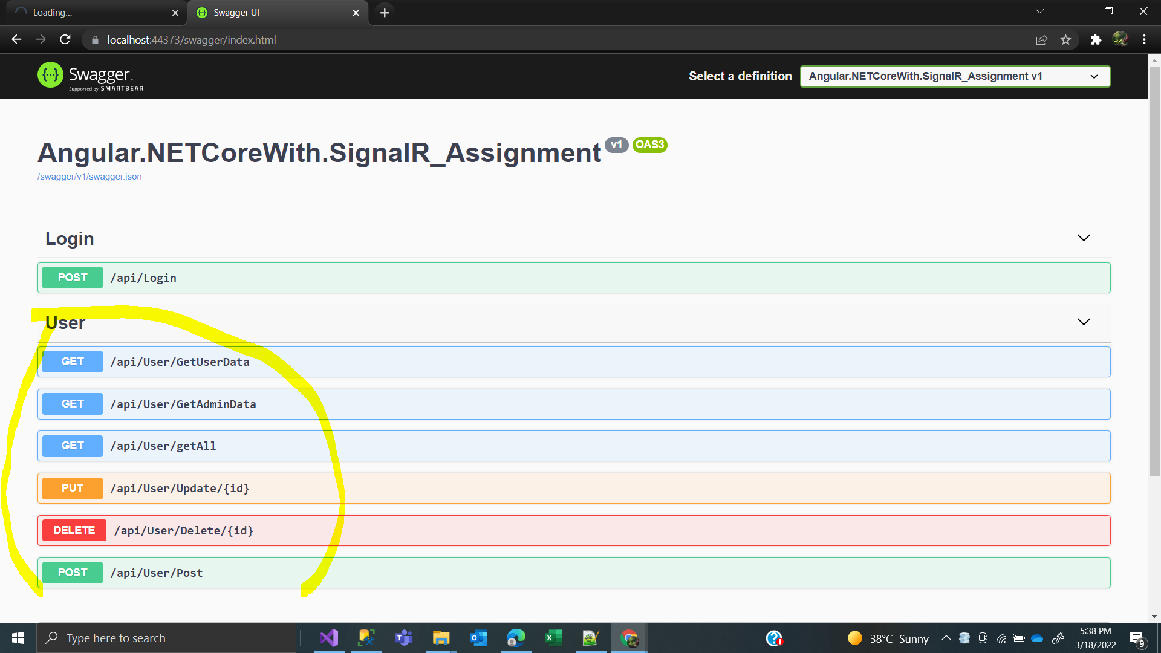Click the vertical page scrollbar
Screen dimensions: 1161x653
(1154, 272)
